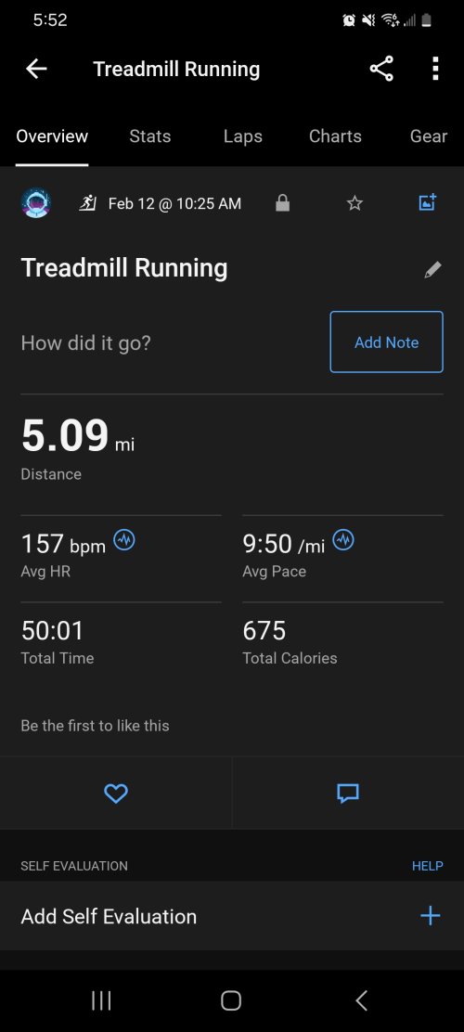This screenshot has height=1032, width=464.
Task: Switch to the Stats tab
Action: click(150, 136)
